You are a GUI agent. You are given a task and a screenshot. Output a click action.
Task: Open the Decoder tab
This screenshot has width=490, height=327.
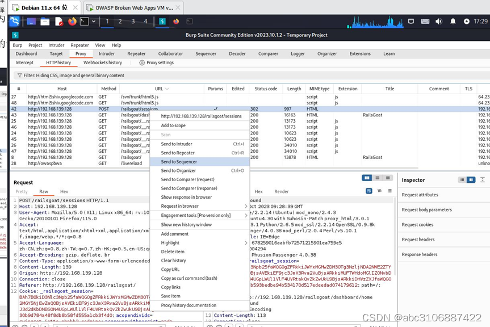pyautogui.click(x=237, y=54)
